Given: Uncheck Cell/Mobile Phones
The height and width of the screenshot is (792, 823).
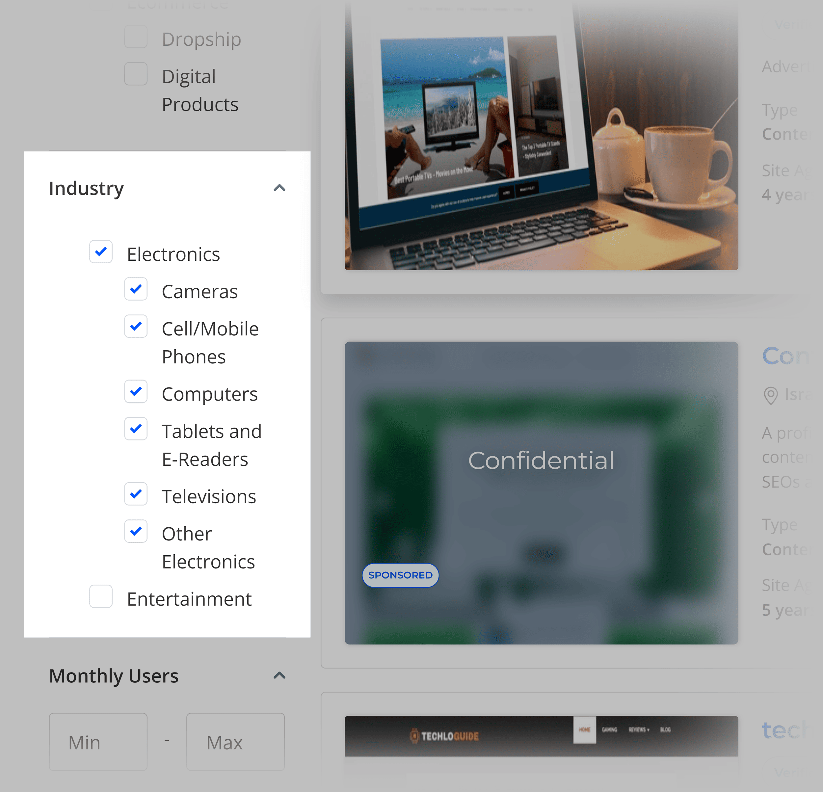Looking at the screenshot, I should 136,327.
